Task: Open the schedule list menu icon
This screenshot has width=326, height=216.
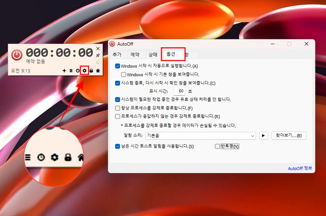Action: [71, 71]
